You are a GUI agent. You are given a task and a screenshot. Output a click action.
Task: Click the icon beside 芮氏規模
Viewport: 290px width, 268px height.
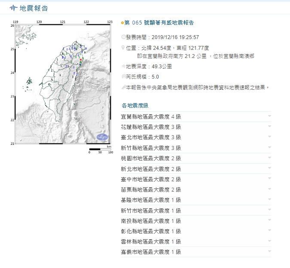(x=124, y=77)
